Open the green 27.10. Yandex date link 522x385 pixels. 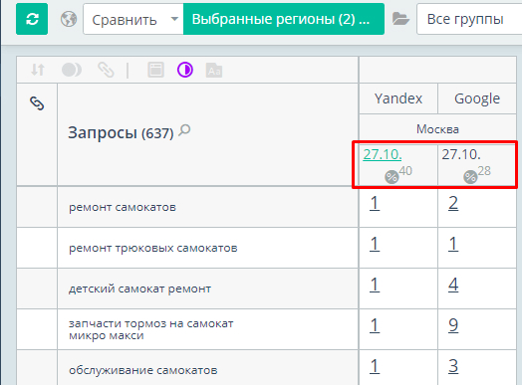383,154
